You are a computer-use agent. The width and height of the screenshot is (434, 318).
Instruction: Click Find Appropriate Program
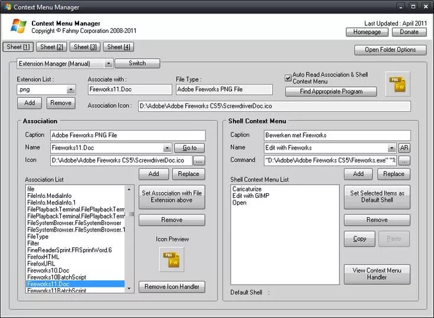pos(331,91)
